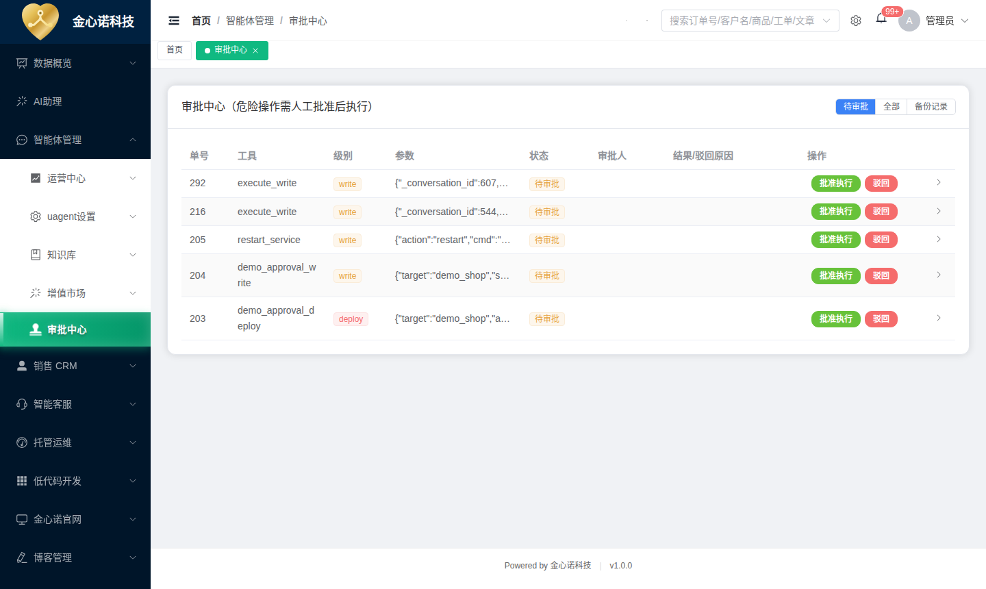This screenshot has height=589, width=986.
Task: Click the 智能客服 headset icon
Action: coord(22,404)
